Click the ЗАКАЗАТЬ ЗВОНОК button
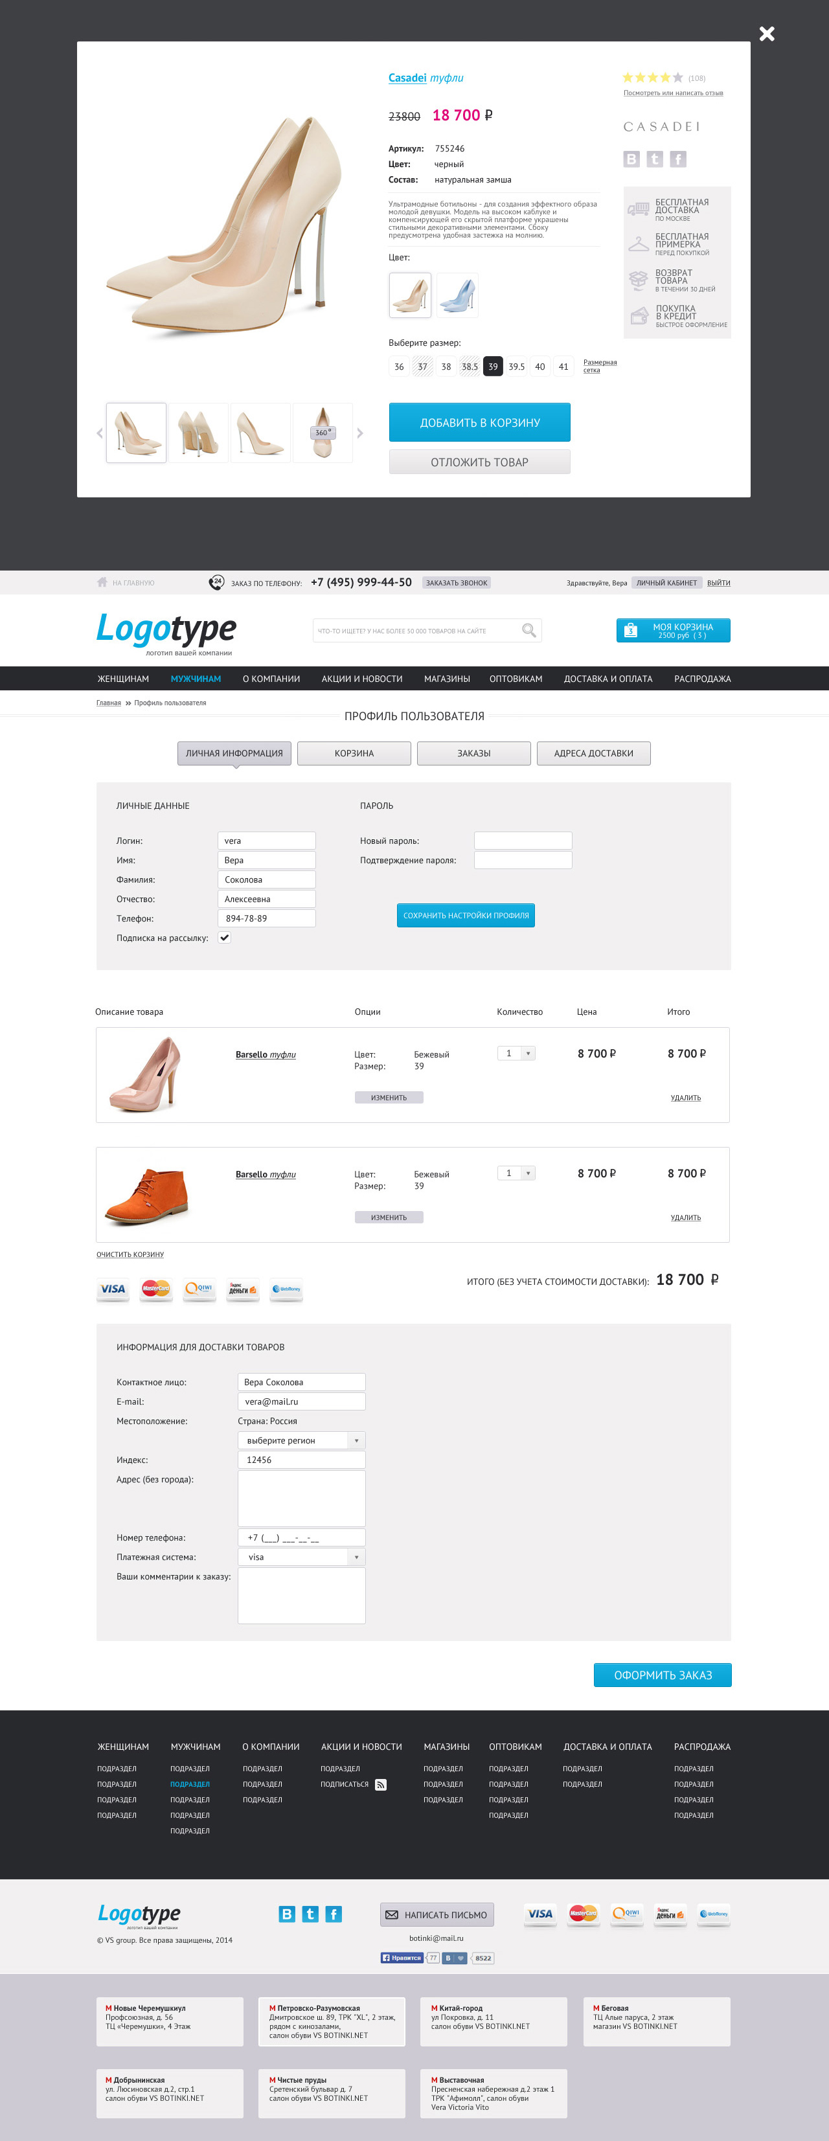This screenshot has height=2141, width=829. [457, 583]
